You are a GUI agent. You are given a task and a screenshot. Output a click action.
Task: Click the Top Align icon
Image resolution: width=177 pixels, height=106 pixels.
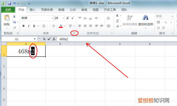pyautogui.click(x=80, y=18)
